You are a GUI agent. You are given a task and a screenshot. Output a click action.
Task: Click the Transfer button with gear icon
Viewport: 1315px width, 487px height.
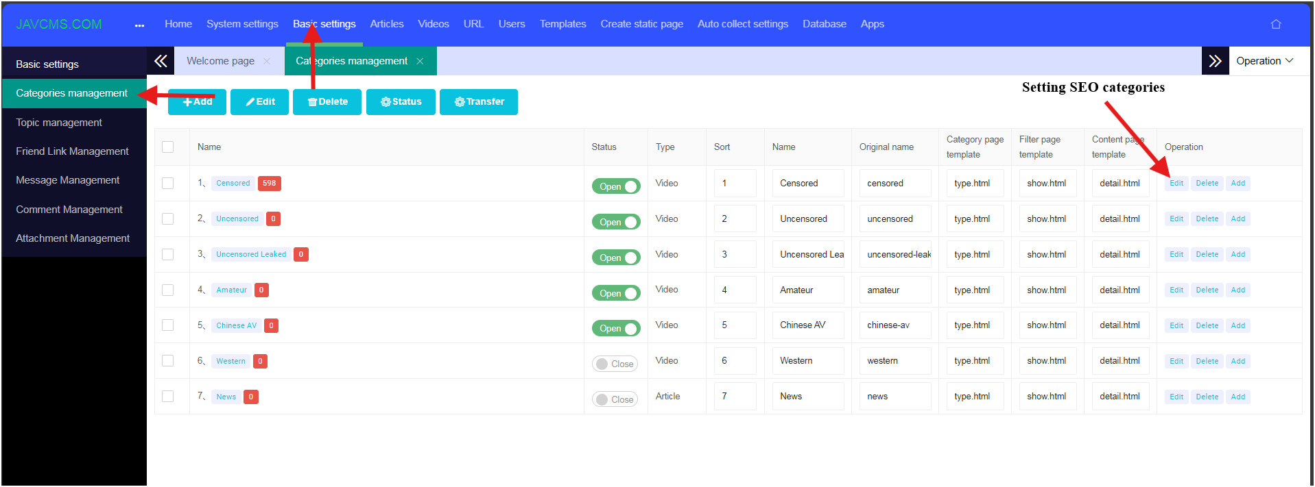(478, 102)
